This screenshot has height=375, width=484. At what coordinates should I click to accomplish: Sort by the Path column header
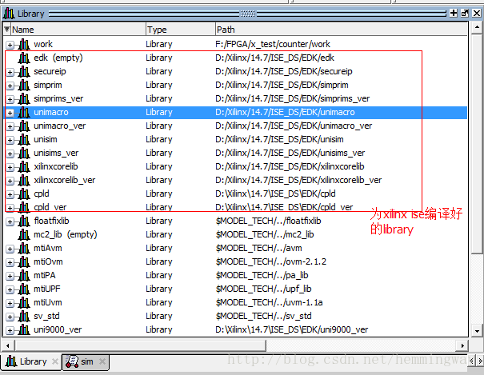(341, 30)
